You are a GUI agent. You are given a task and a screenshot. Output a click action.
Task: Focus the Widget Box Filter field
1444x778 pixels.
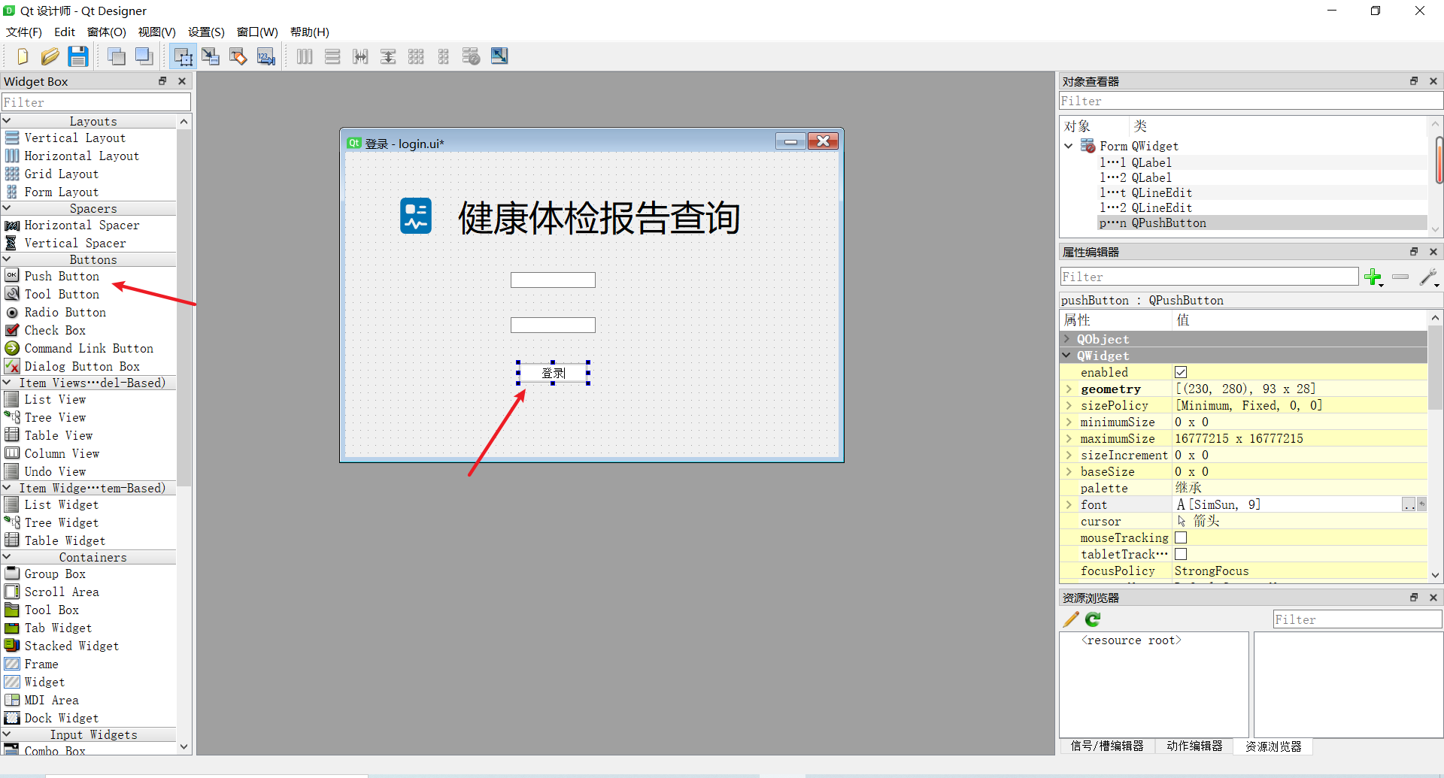click(x=96, y=102)
